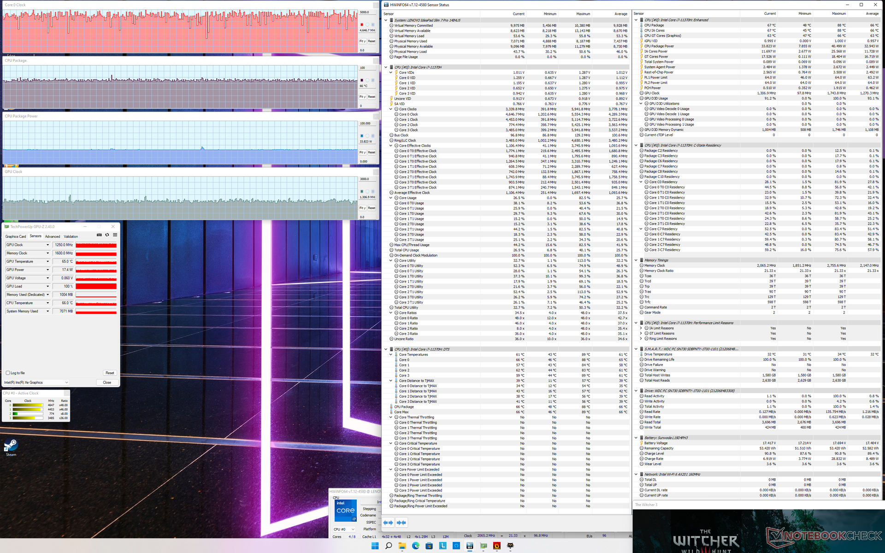The height and width of the screenshot is (553, 885).
Task: Enable the Log to file checkbox
Action: pos(8,373)
